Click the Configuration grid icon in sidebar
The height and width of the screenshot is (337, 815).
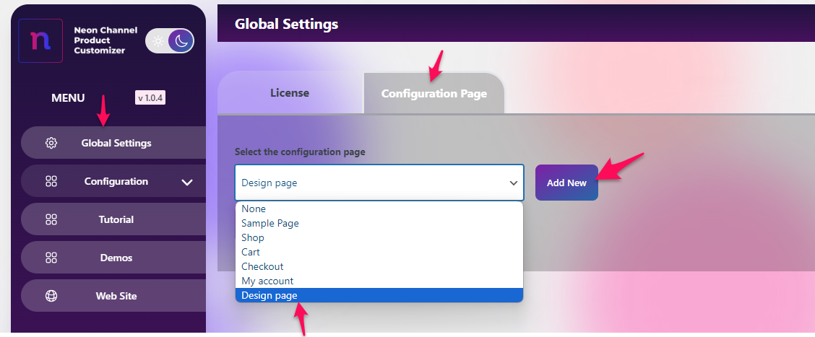click(x=51, y=182)
